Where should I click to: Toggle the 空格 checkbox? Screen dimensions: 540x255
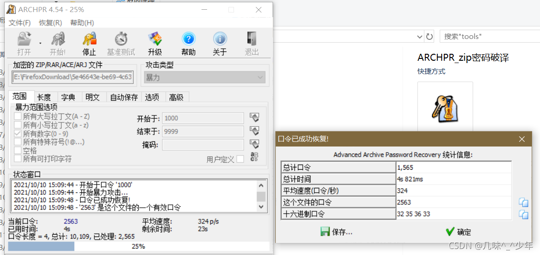pyautogui.click(x=18, y=150)
